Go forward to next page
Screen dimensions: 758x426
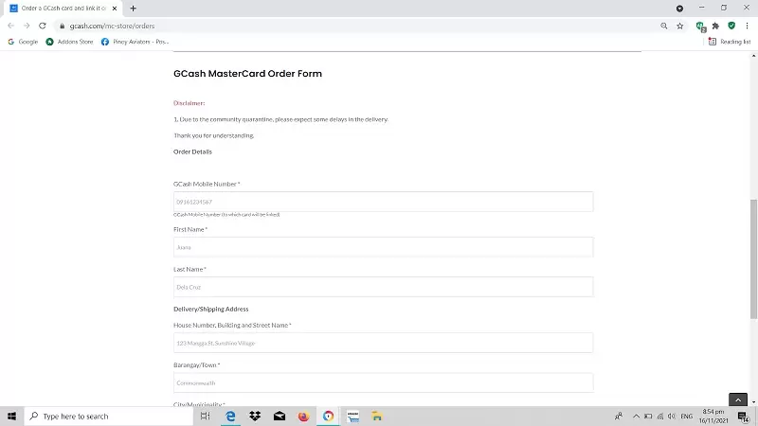[x=27, y=27]
